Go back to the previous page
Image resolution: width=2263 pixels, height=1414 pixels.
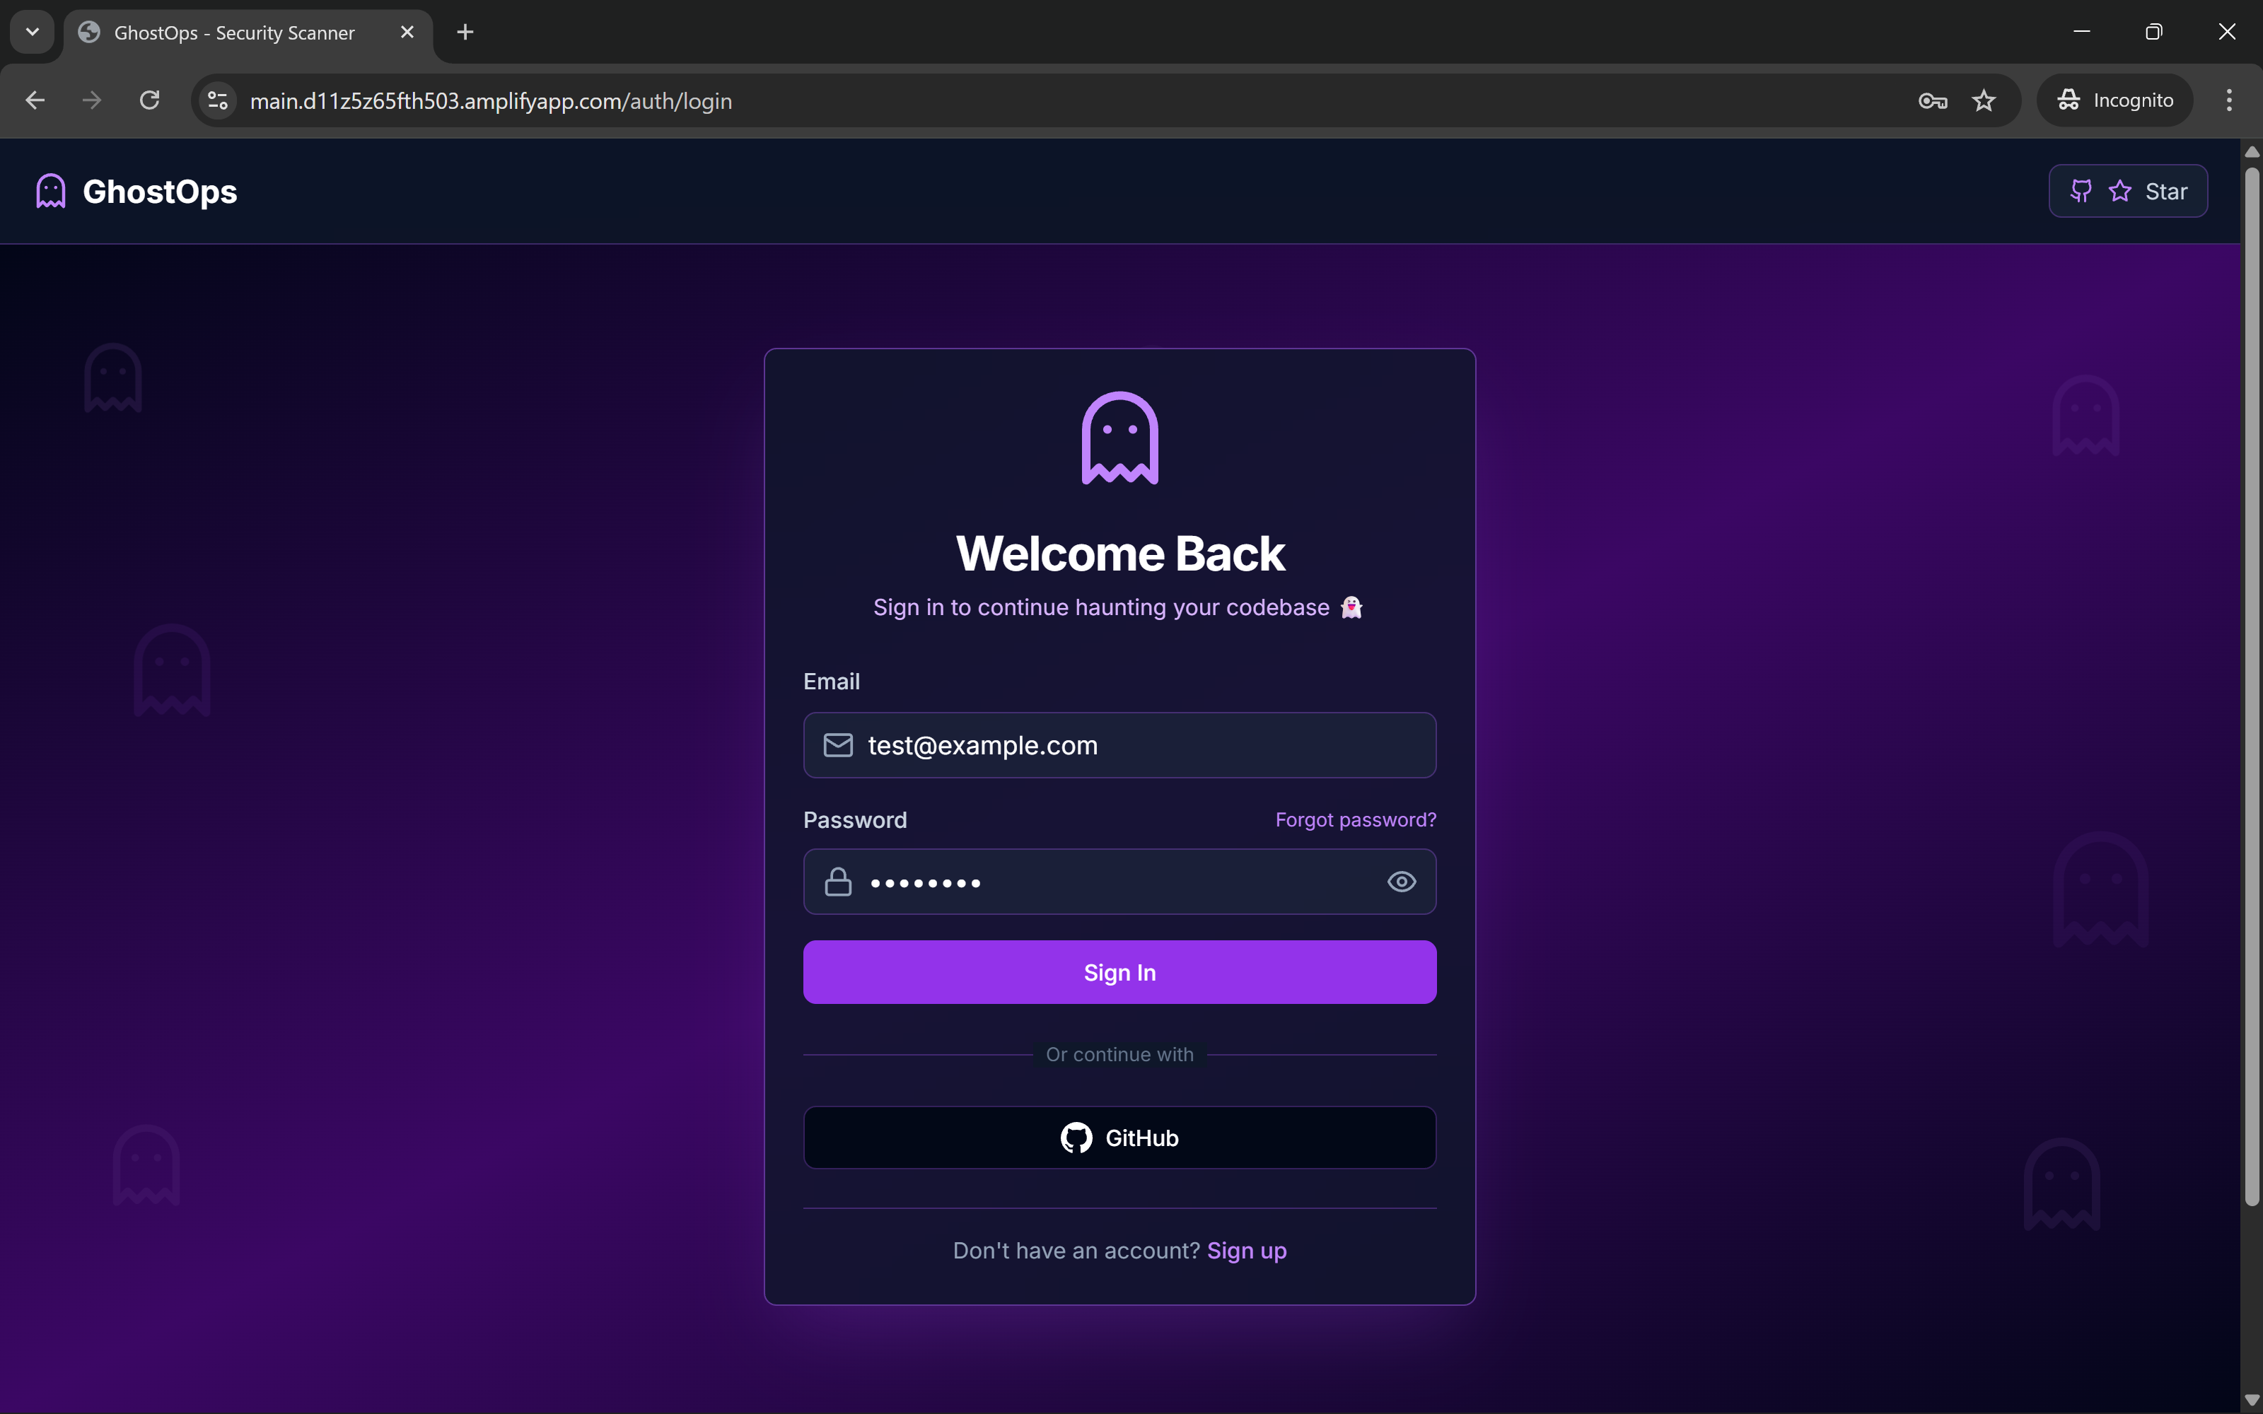tap(35, 100)
